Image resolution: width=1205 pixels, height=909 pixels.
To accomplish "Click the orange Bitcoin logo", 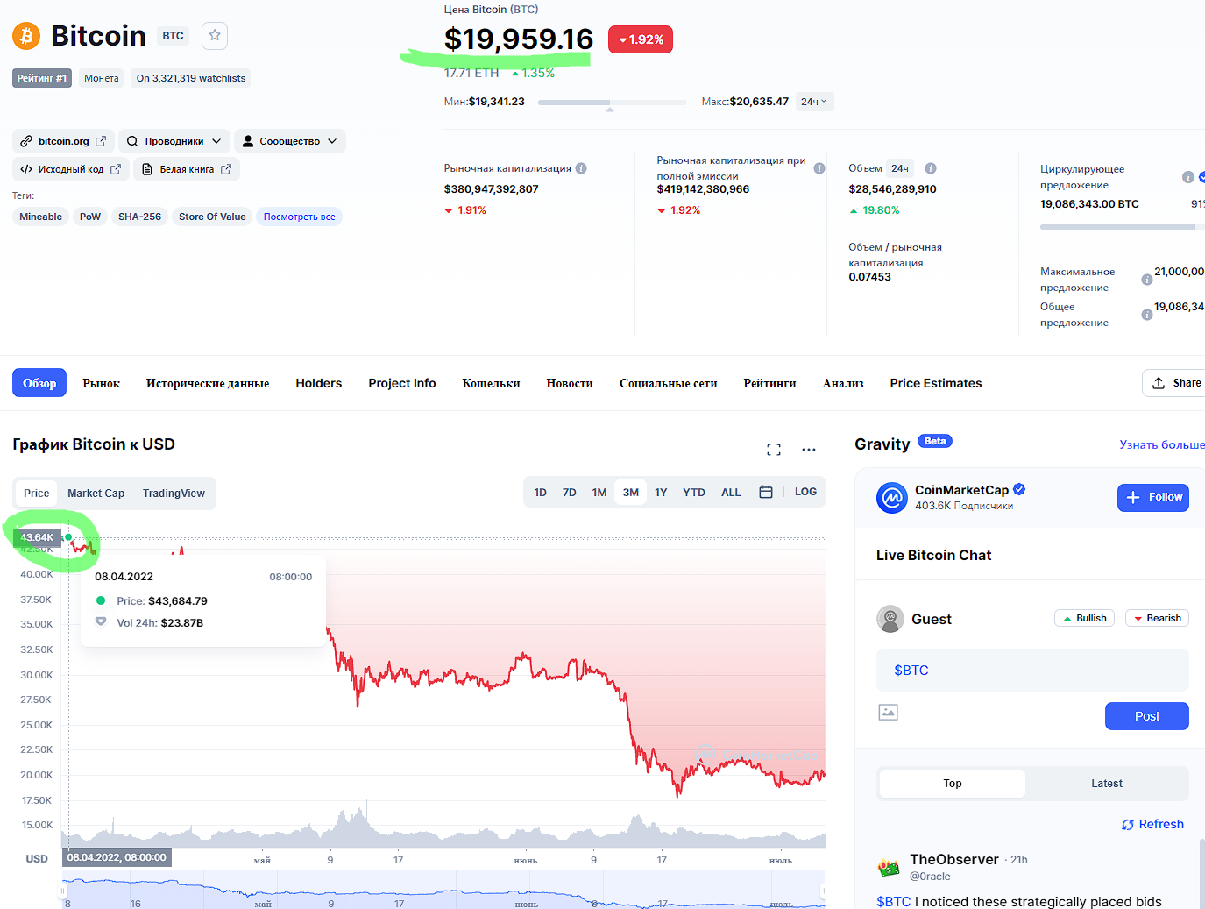I will [x=26, y=36].
